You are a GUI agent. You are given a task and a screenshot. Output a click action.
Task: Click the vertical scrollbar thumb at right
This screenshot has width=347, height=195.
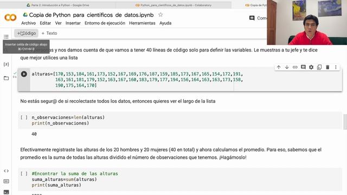tap(345, 122)
